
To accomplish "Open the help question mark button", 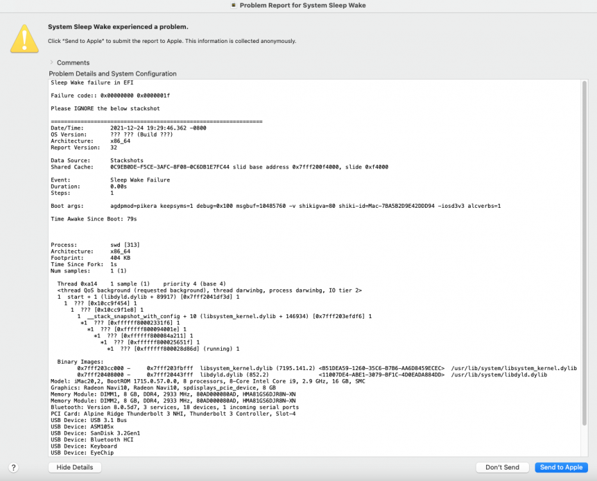I will click(13, 468).
